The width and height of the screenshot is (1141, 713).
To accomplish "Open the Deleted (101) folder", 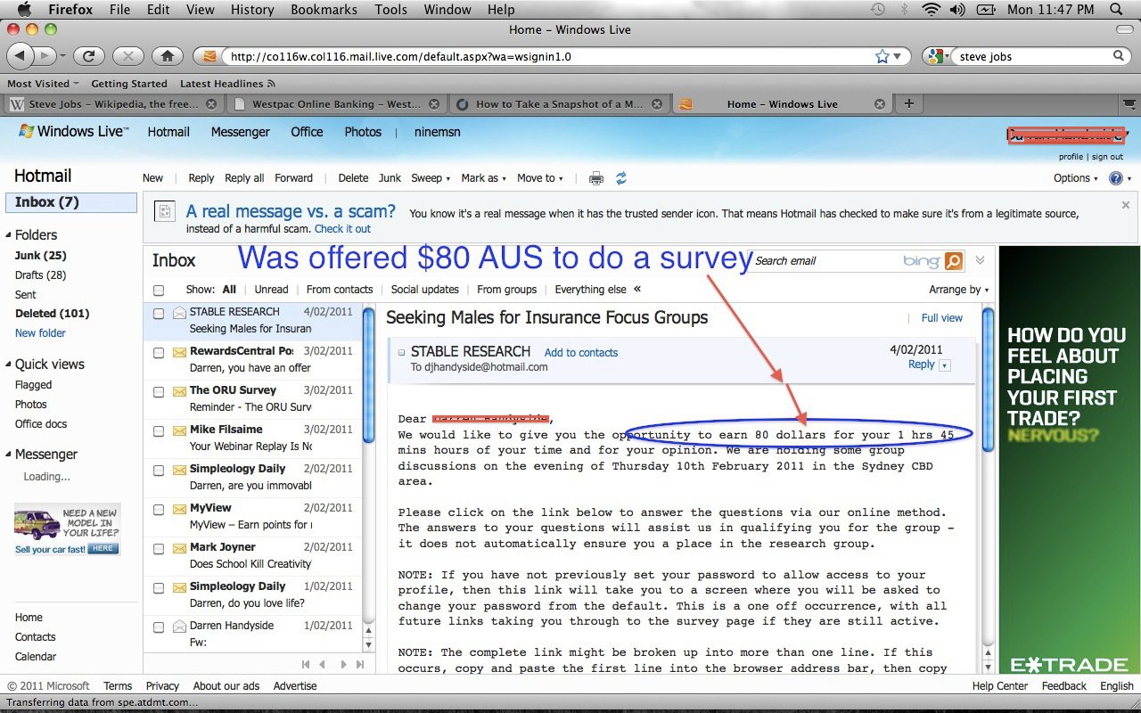I will pyautogui.click(x=52, y=314).
